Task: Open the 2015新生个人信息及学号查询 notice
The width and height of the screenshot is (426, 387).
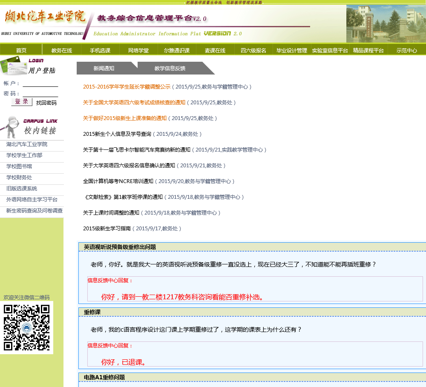Action: pos(117,134)
